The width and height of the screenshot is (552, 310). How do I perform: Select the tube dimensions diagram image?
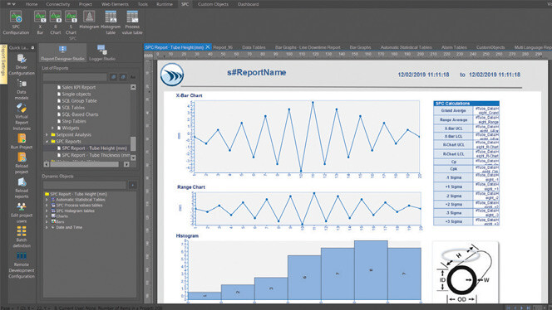pos(466,273)
